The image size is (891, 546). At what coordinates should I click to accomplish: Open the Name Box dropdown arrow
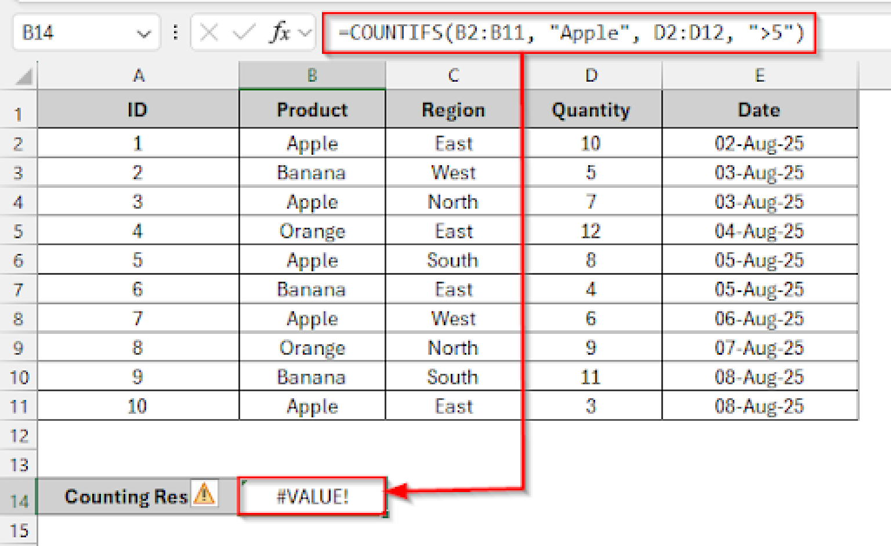point(144,34)
